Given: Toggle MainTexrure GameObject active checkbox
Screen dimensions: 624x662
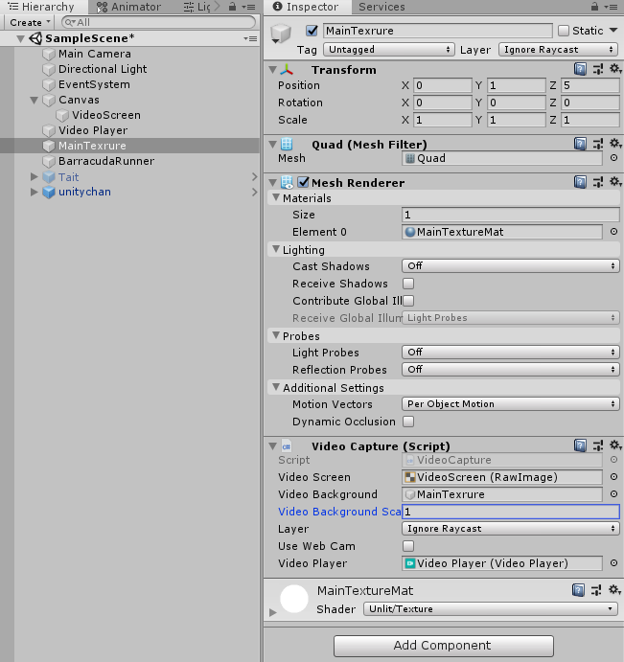Looking at the screenshot, I should click(x=312, y=31).
